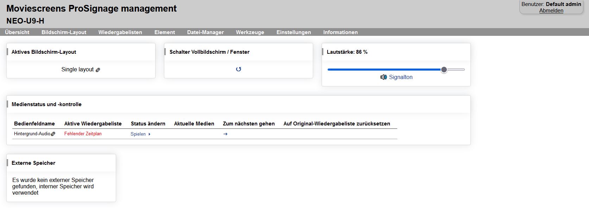Click the red Fehlender Zeitplan text
The width and height of the screenshot is (589, 208).
coord(83,134)
